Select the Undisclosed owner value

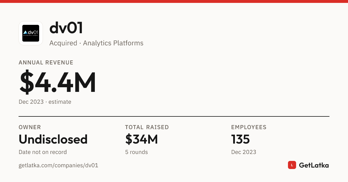pos(53,139)
